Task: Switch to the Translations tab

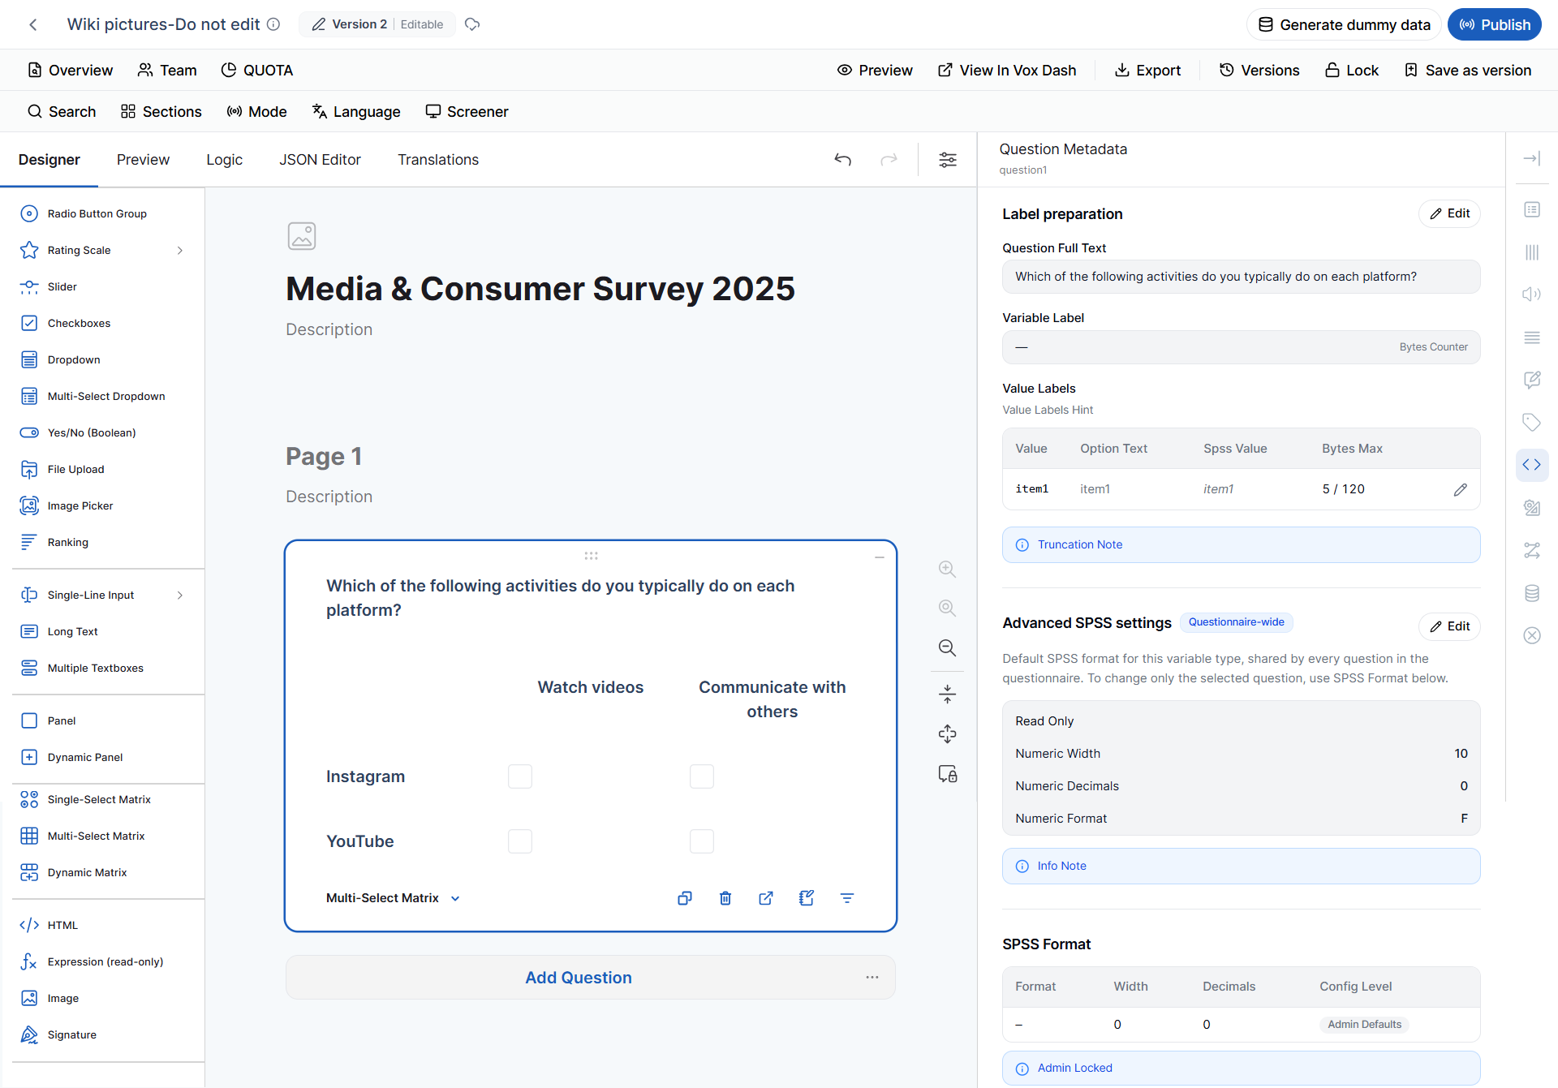Action: click(x=438, y=160)
